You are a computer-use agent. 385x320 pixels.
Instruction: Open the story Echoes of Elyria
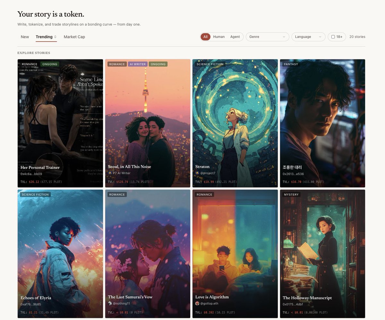click(x=36, y=298)
